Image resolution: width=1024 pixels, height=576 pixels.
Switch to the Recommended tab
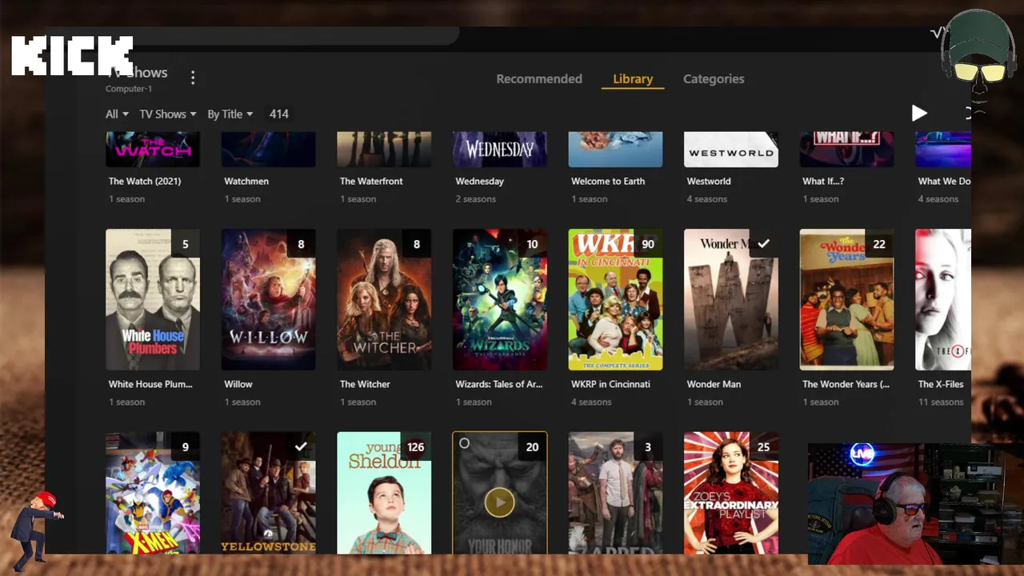coord(539,78)
